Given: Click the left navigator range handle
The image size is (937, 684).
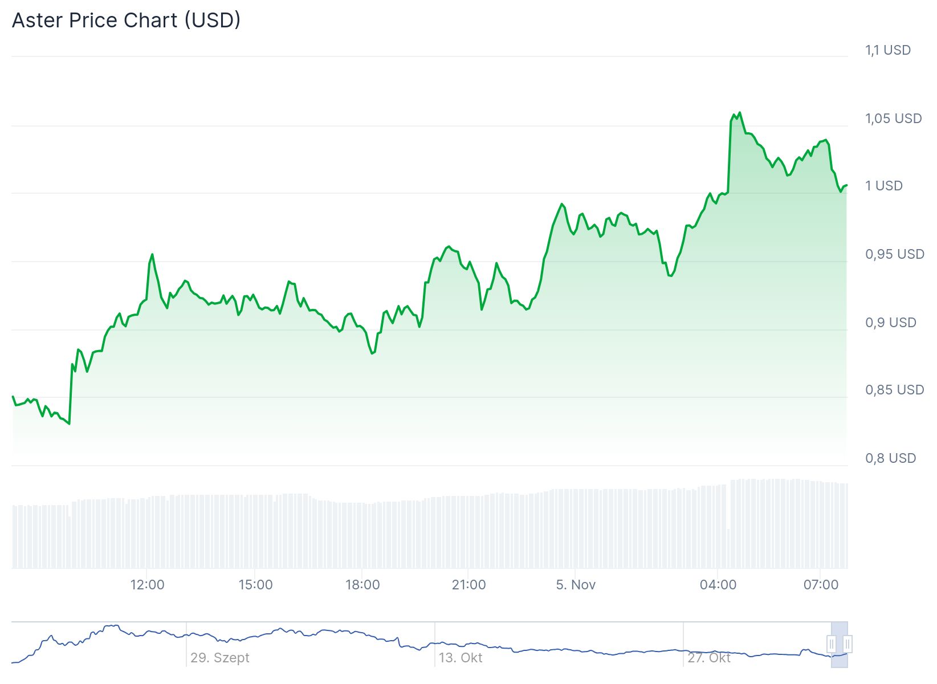Looking at the screenshot, I should [x=832, y=644].
